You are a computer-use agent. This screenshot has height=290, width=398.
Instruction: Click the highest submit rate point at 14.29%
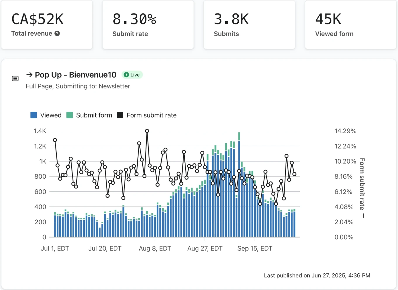point(147,131)
